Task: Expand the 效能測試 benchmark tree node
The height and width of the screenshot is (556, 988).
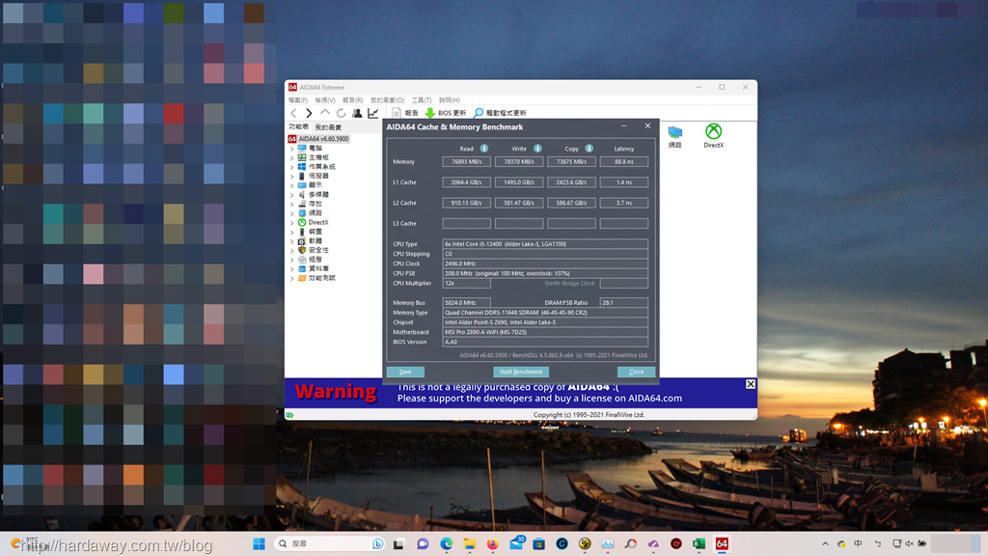Action: pos(292,278)
